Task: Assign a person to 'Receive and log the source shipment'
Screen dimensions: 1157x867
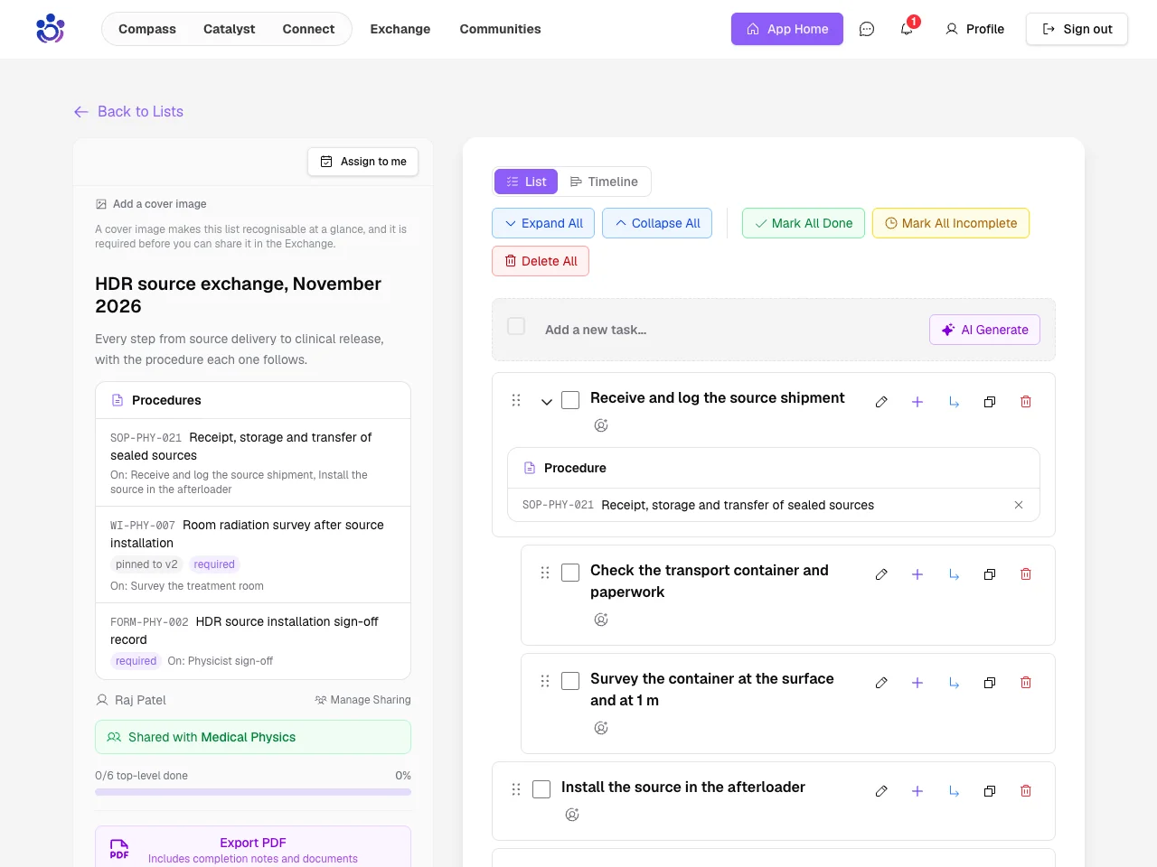Action: [x=601, y=425]
